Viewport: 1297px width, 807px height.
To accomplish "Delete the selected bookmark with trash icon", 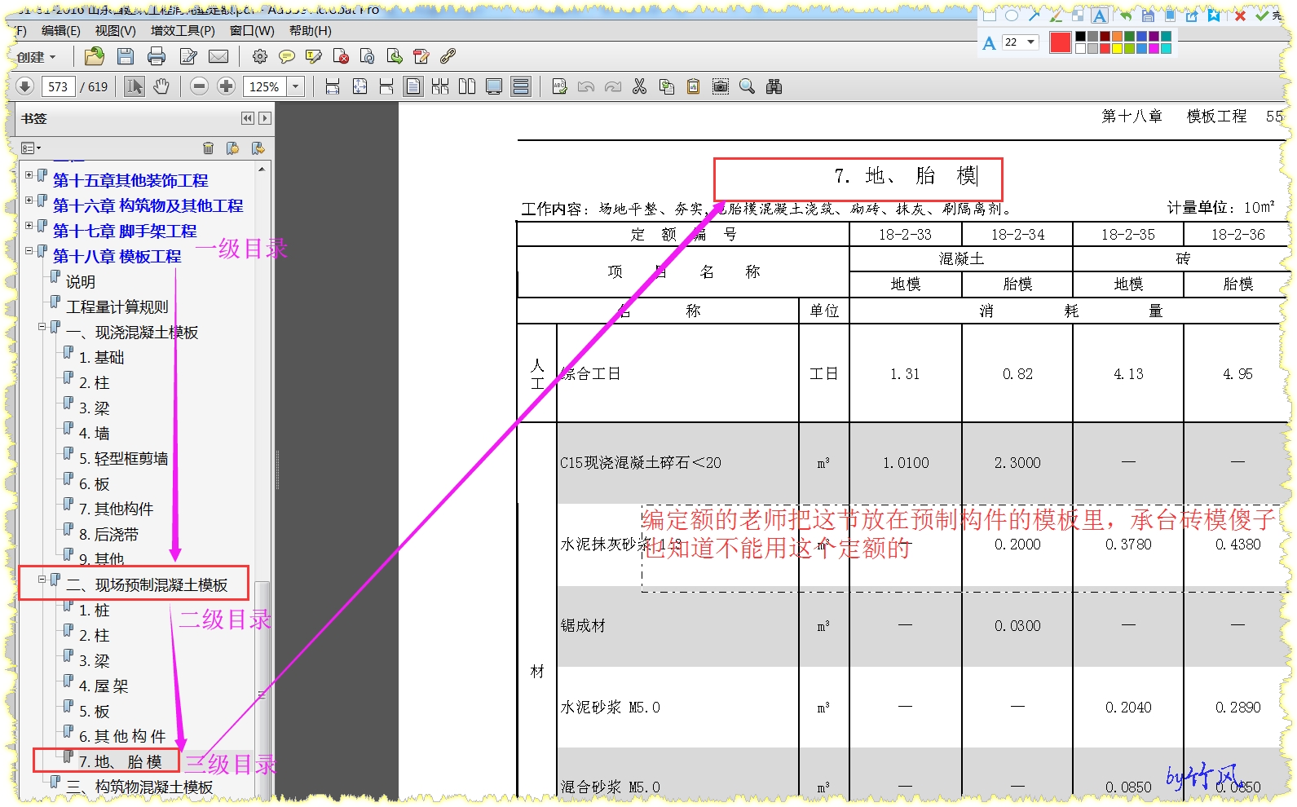I will tap(208, 148).
